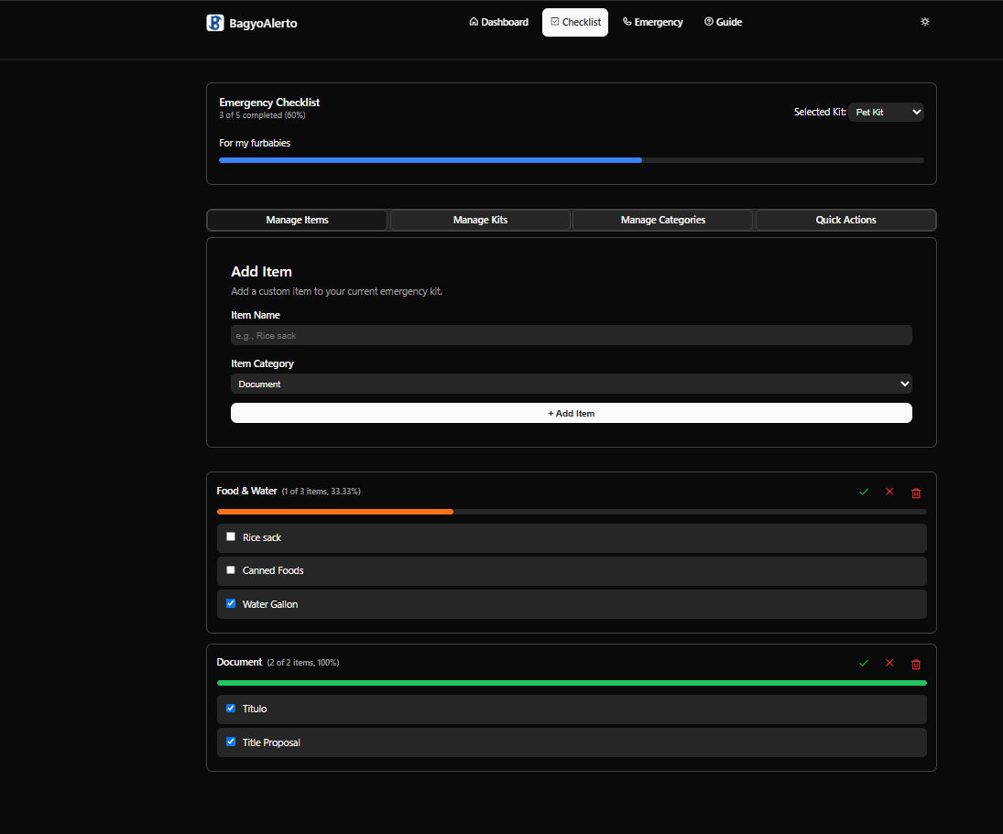This screenshot has height=834, width=1003.
Task: Mark all Document items complete (green check)
Action: coord(864,663)
